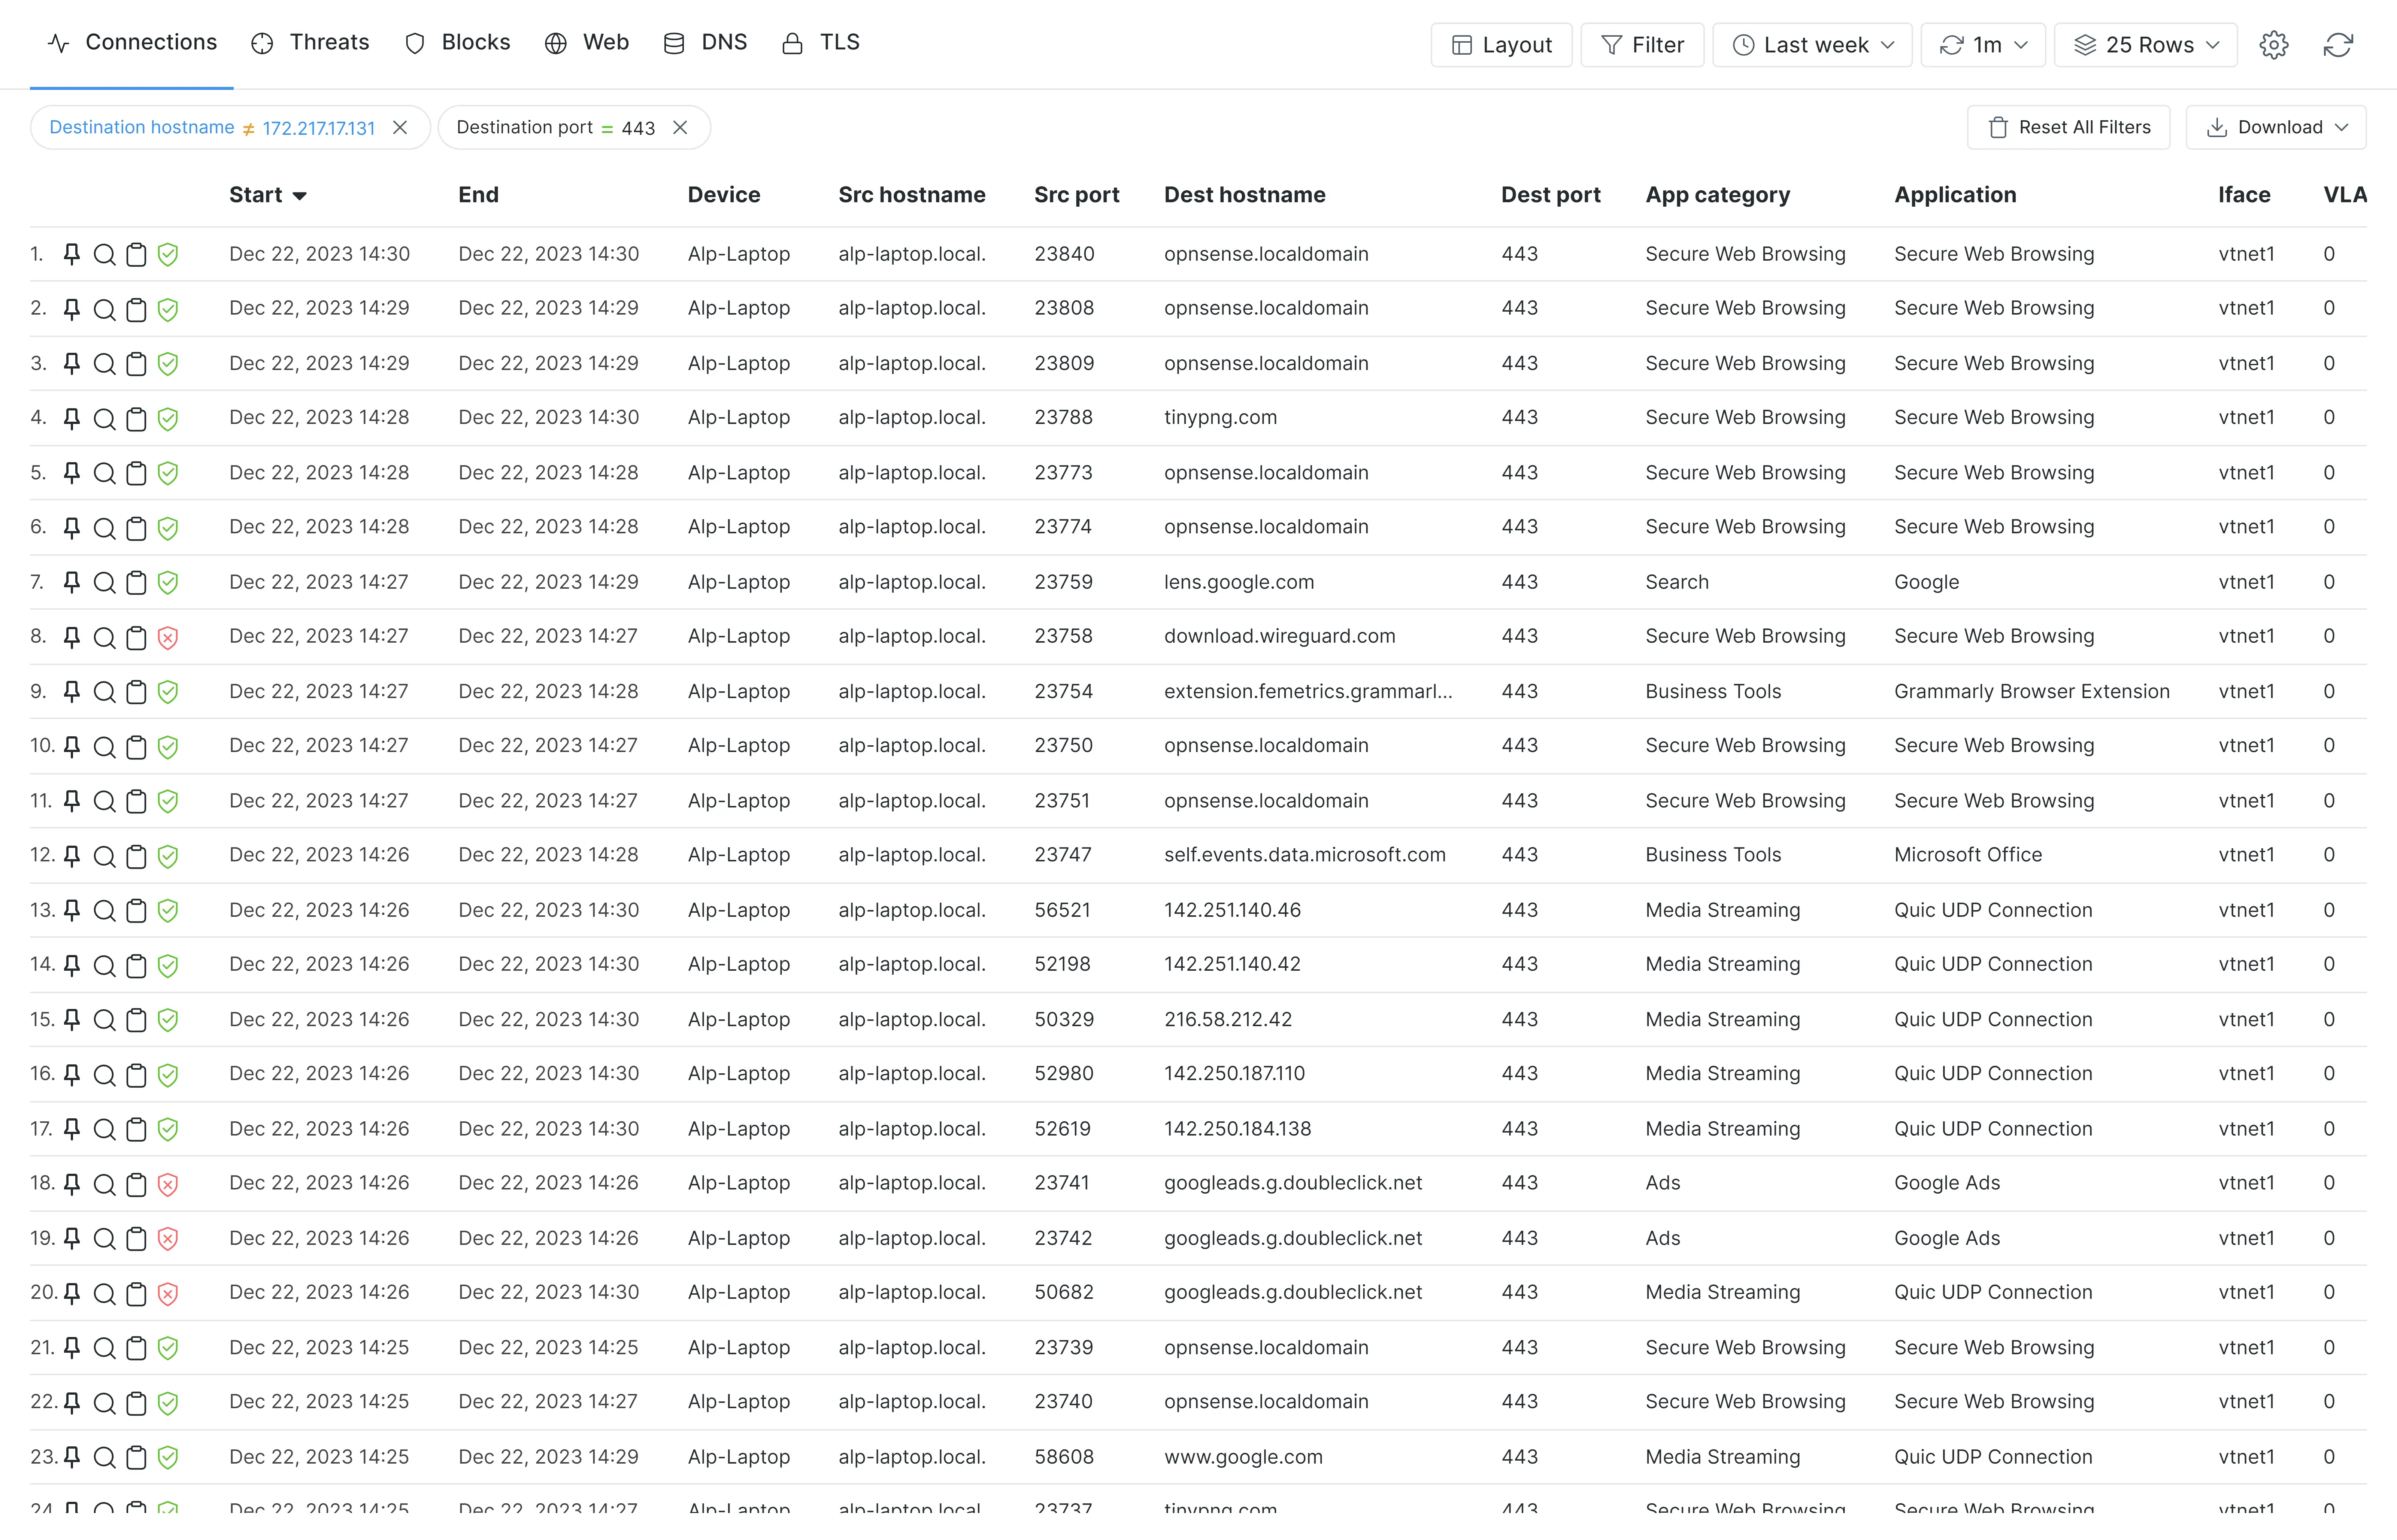The height and width of the screenshot is (1540, 2397).
Task: Click the Application column header
Action: [1955, 195]
